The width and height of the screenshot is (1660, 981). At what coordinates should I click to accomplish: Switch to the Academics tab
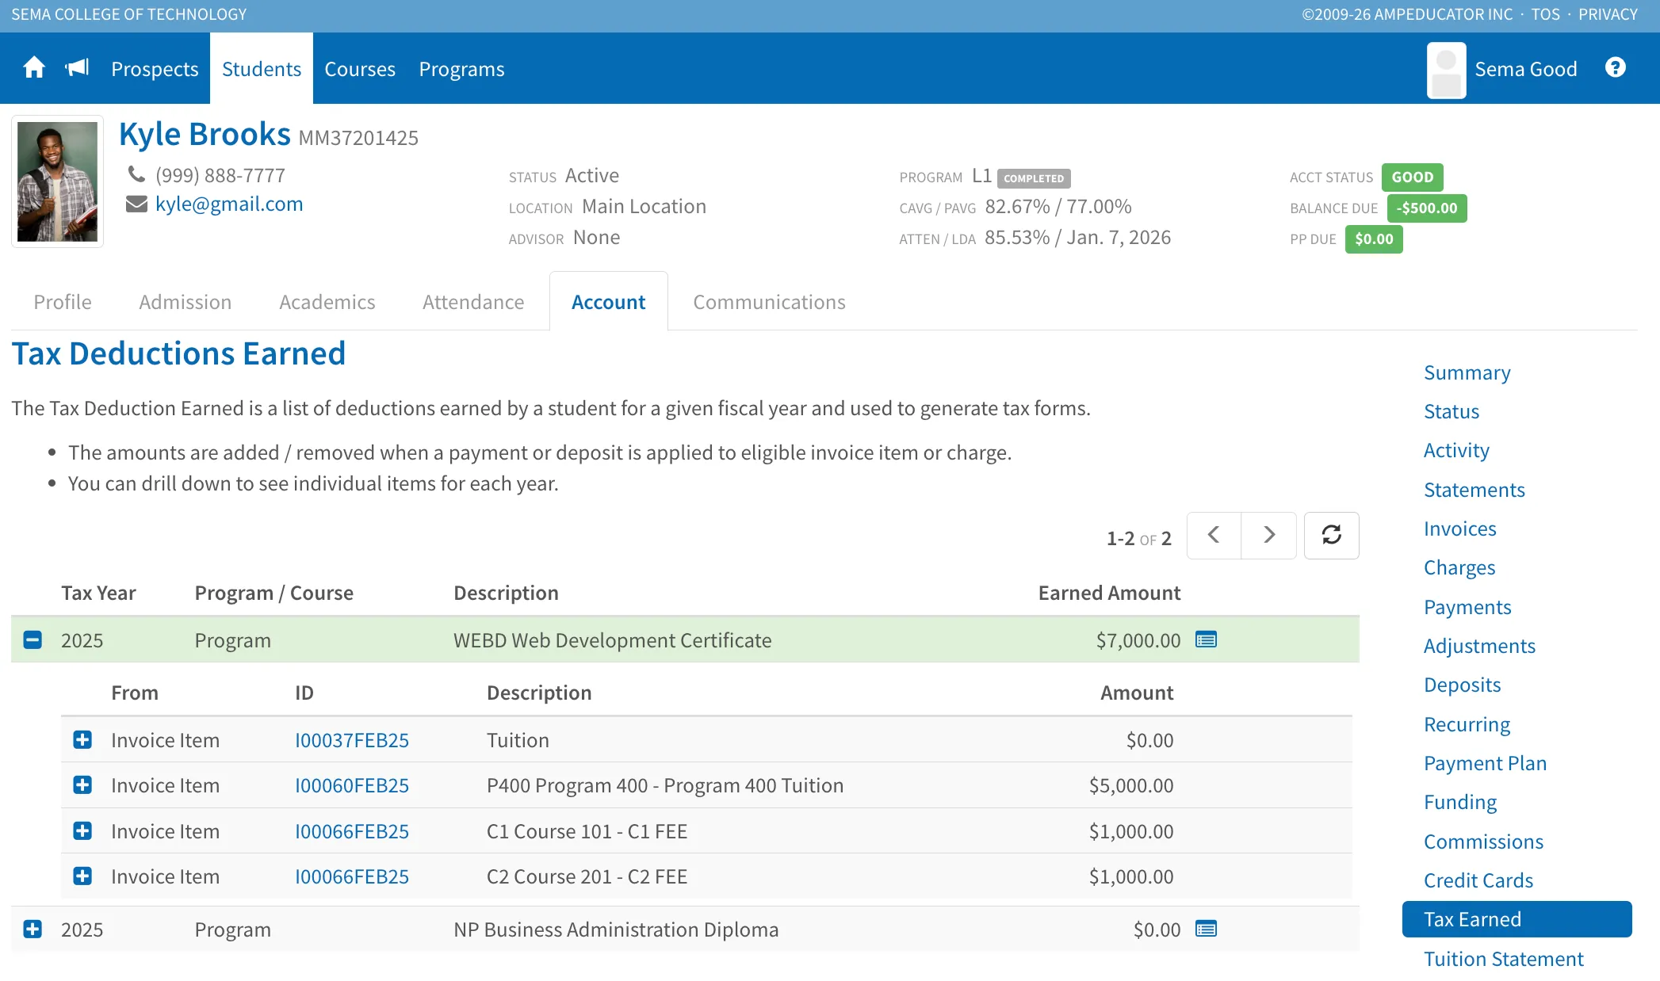click(x=327, y=302)
